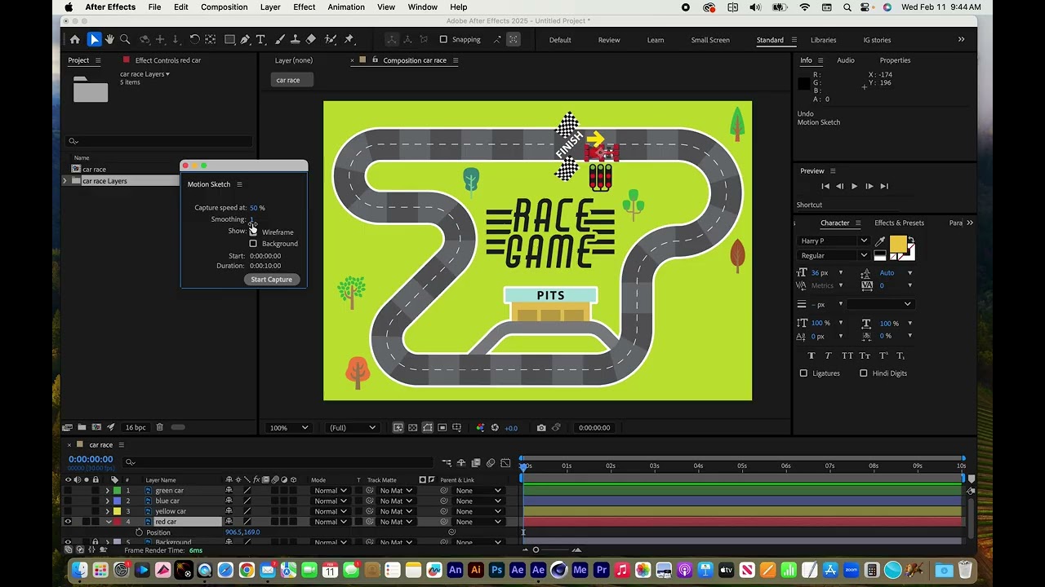This screenshot has width=1045, height=587.
Task: Click the timeline layer search field
Action: [278, 462]
